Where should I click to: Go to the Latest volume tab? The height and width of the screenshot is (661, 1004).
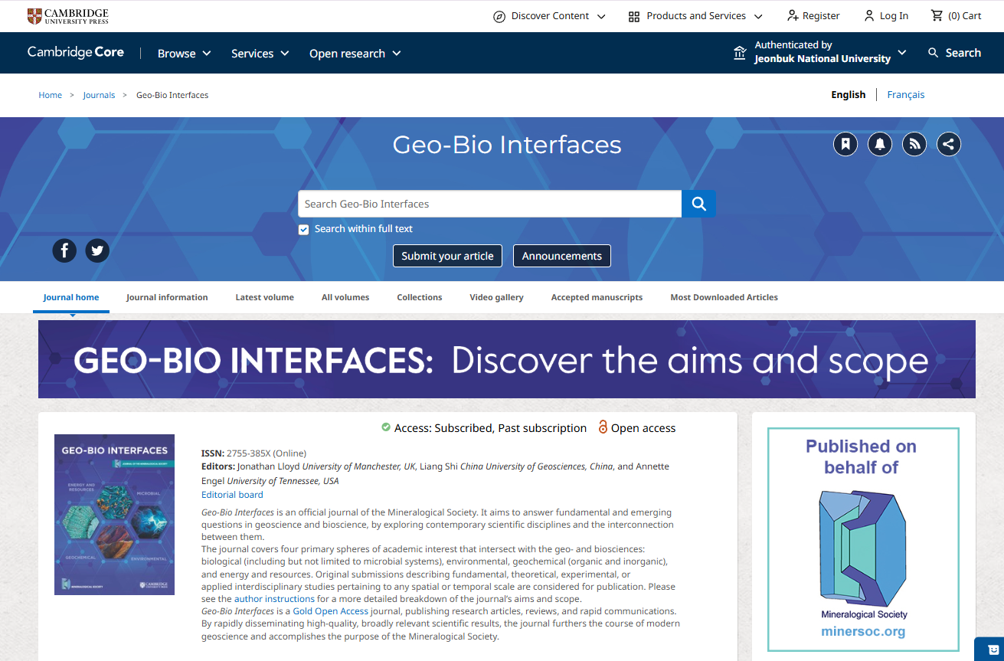[x=264, y=297]
